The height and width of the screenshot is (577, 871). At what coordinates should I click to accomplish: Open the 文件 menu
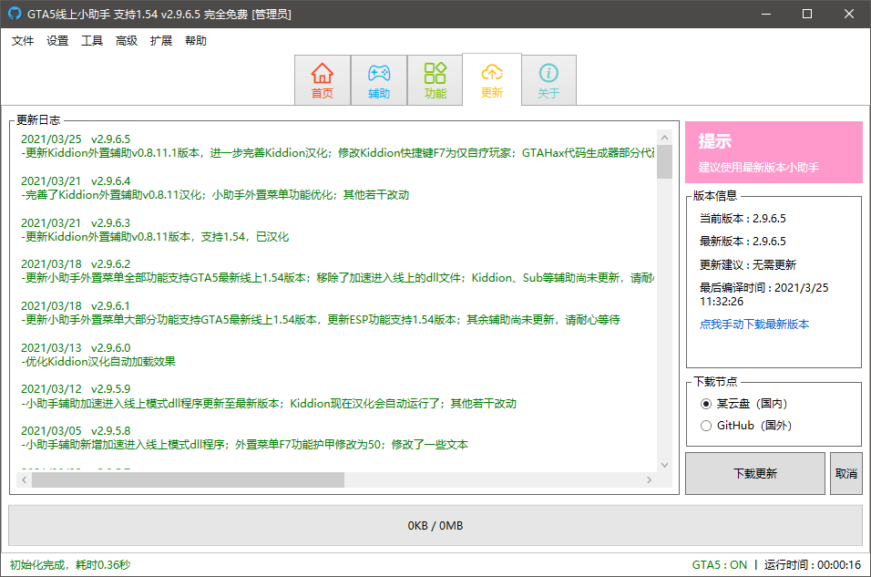[23, 41]
